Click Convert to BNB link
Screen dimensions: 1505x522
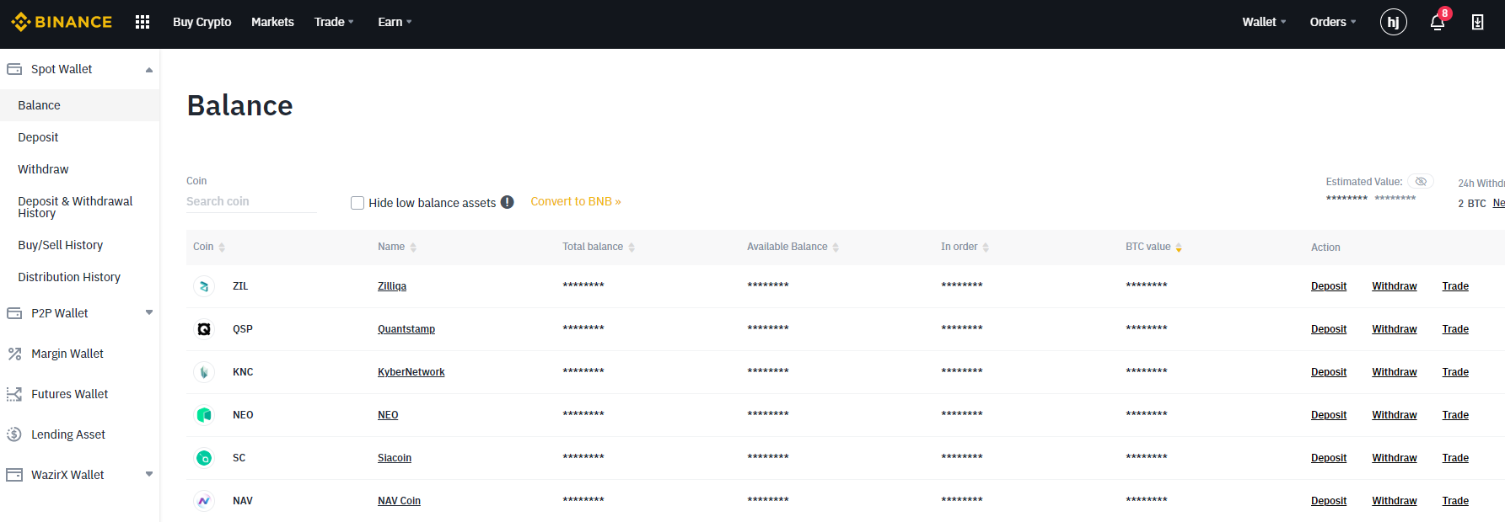pyautogui.click(x=576, y=201)
